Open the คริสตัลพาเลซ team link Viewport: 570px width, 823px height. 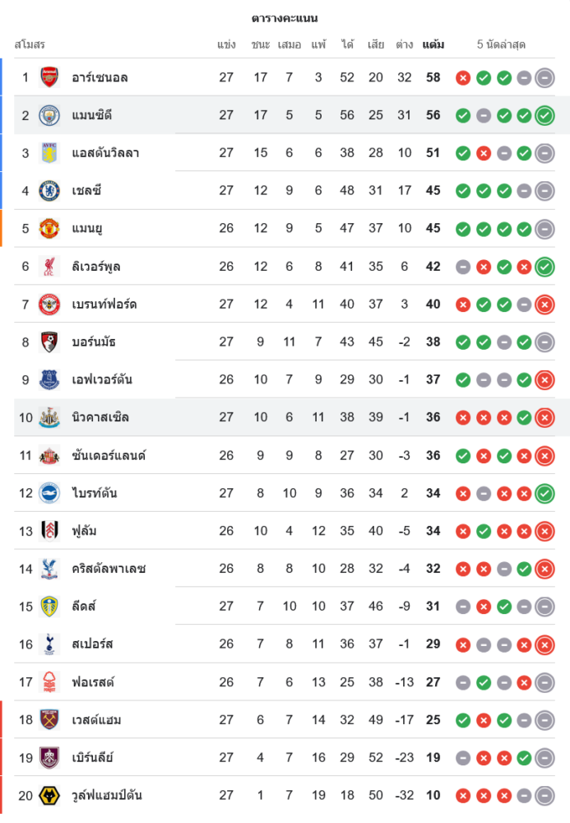[x=109, y=569]
